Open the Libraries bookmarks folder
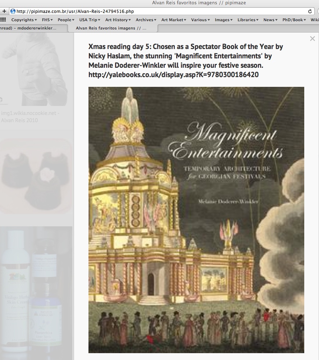This screenshot has height=360, width=319. coord(248,20)
